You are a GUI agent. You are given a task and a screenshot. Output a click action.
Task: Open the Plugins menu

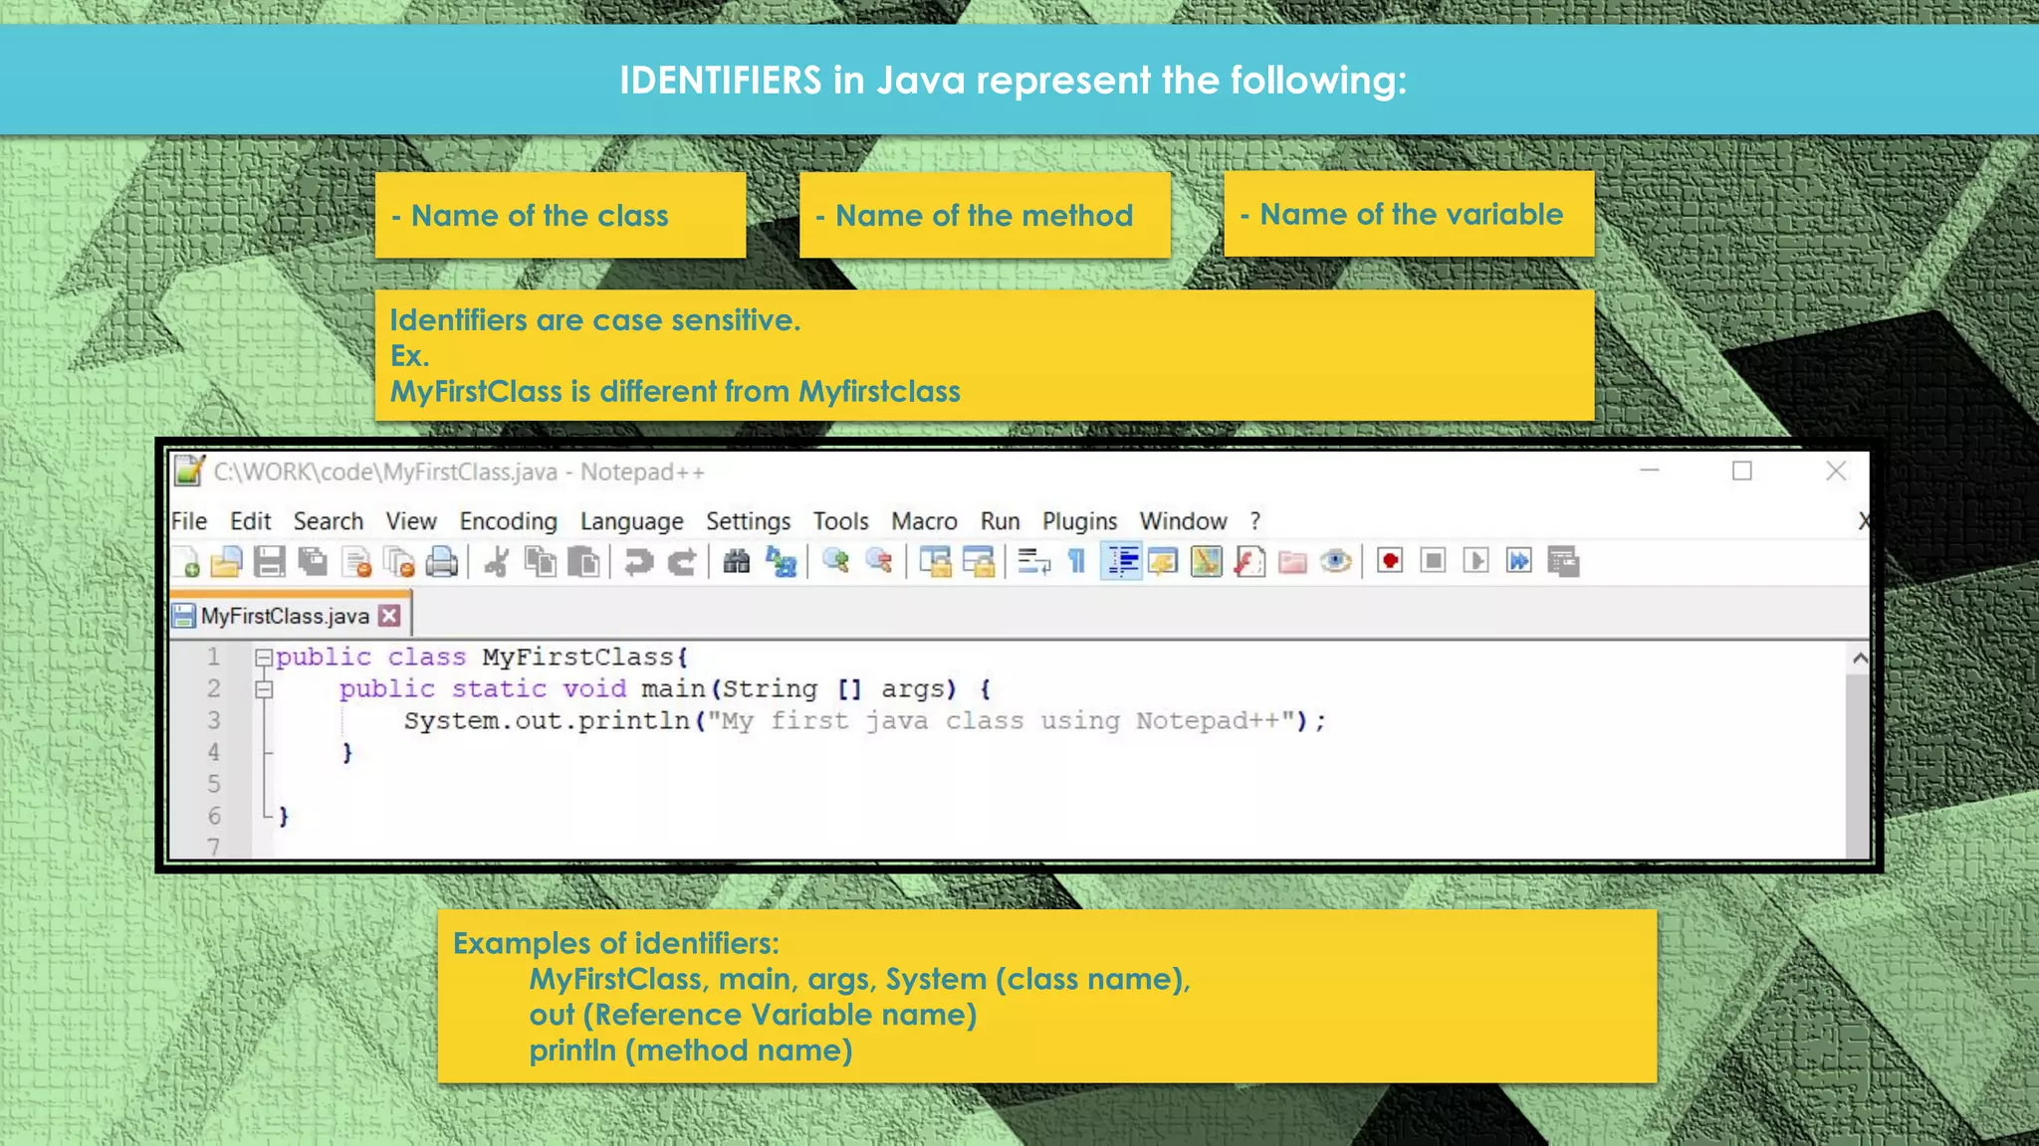click(1079, 521)
